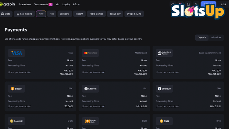
Task: Select the Jackpots category tab
Action: (65, 14)
